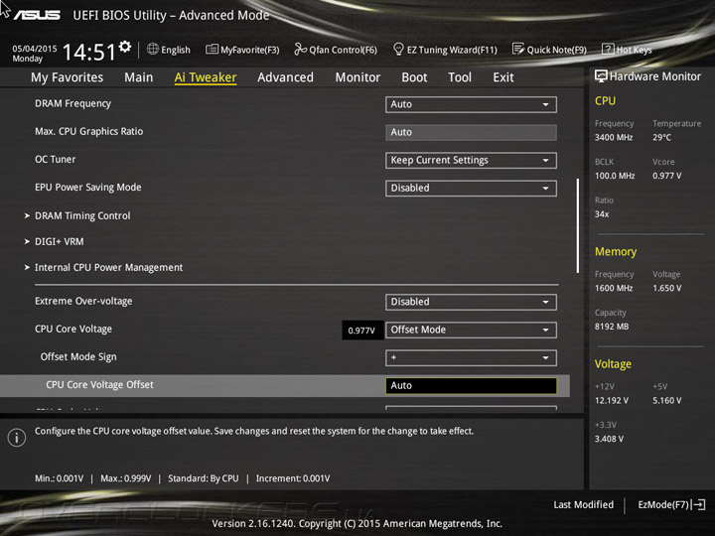Open the Monitor tab

(x=357, y=77)
